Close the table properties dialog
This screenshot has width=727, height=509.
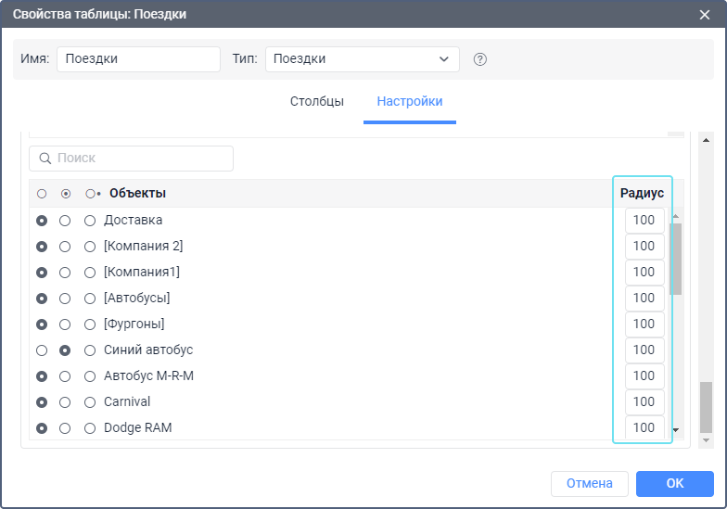pyautogui.click(x=705, y=15)
